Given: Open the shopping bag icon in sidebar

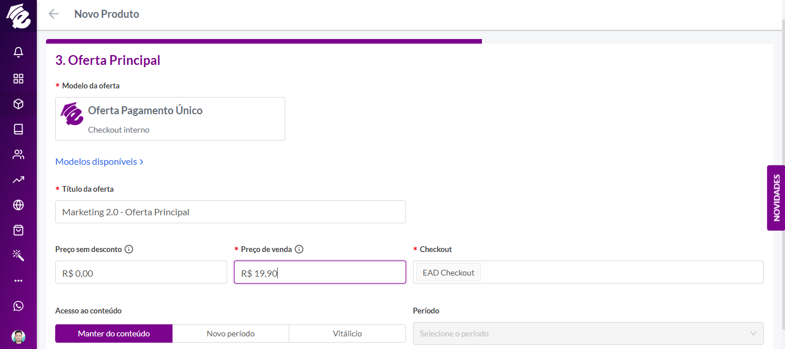Looking at the screenshot, I should coord(18,230).
